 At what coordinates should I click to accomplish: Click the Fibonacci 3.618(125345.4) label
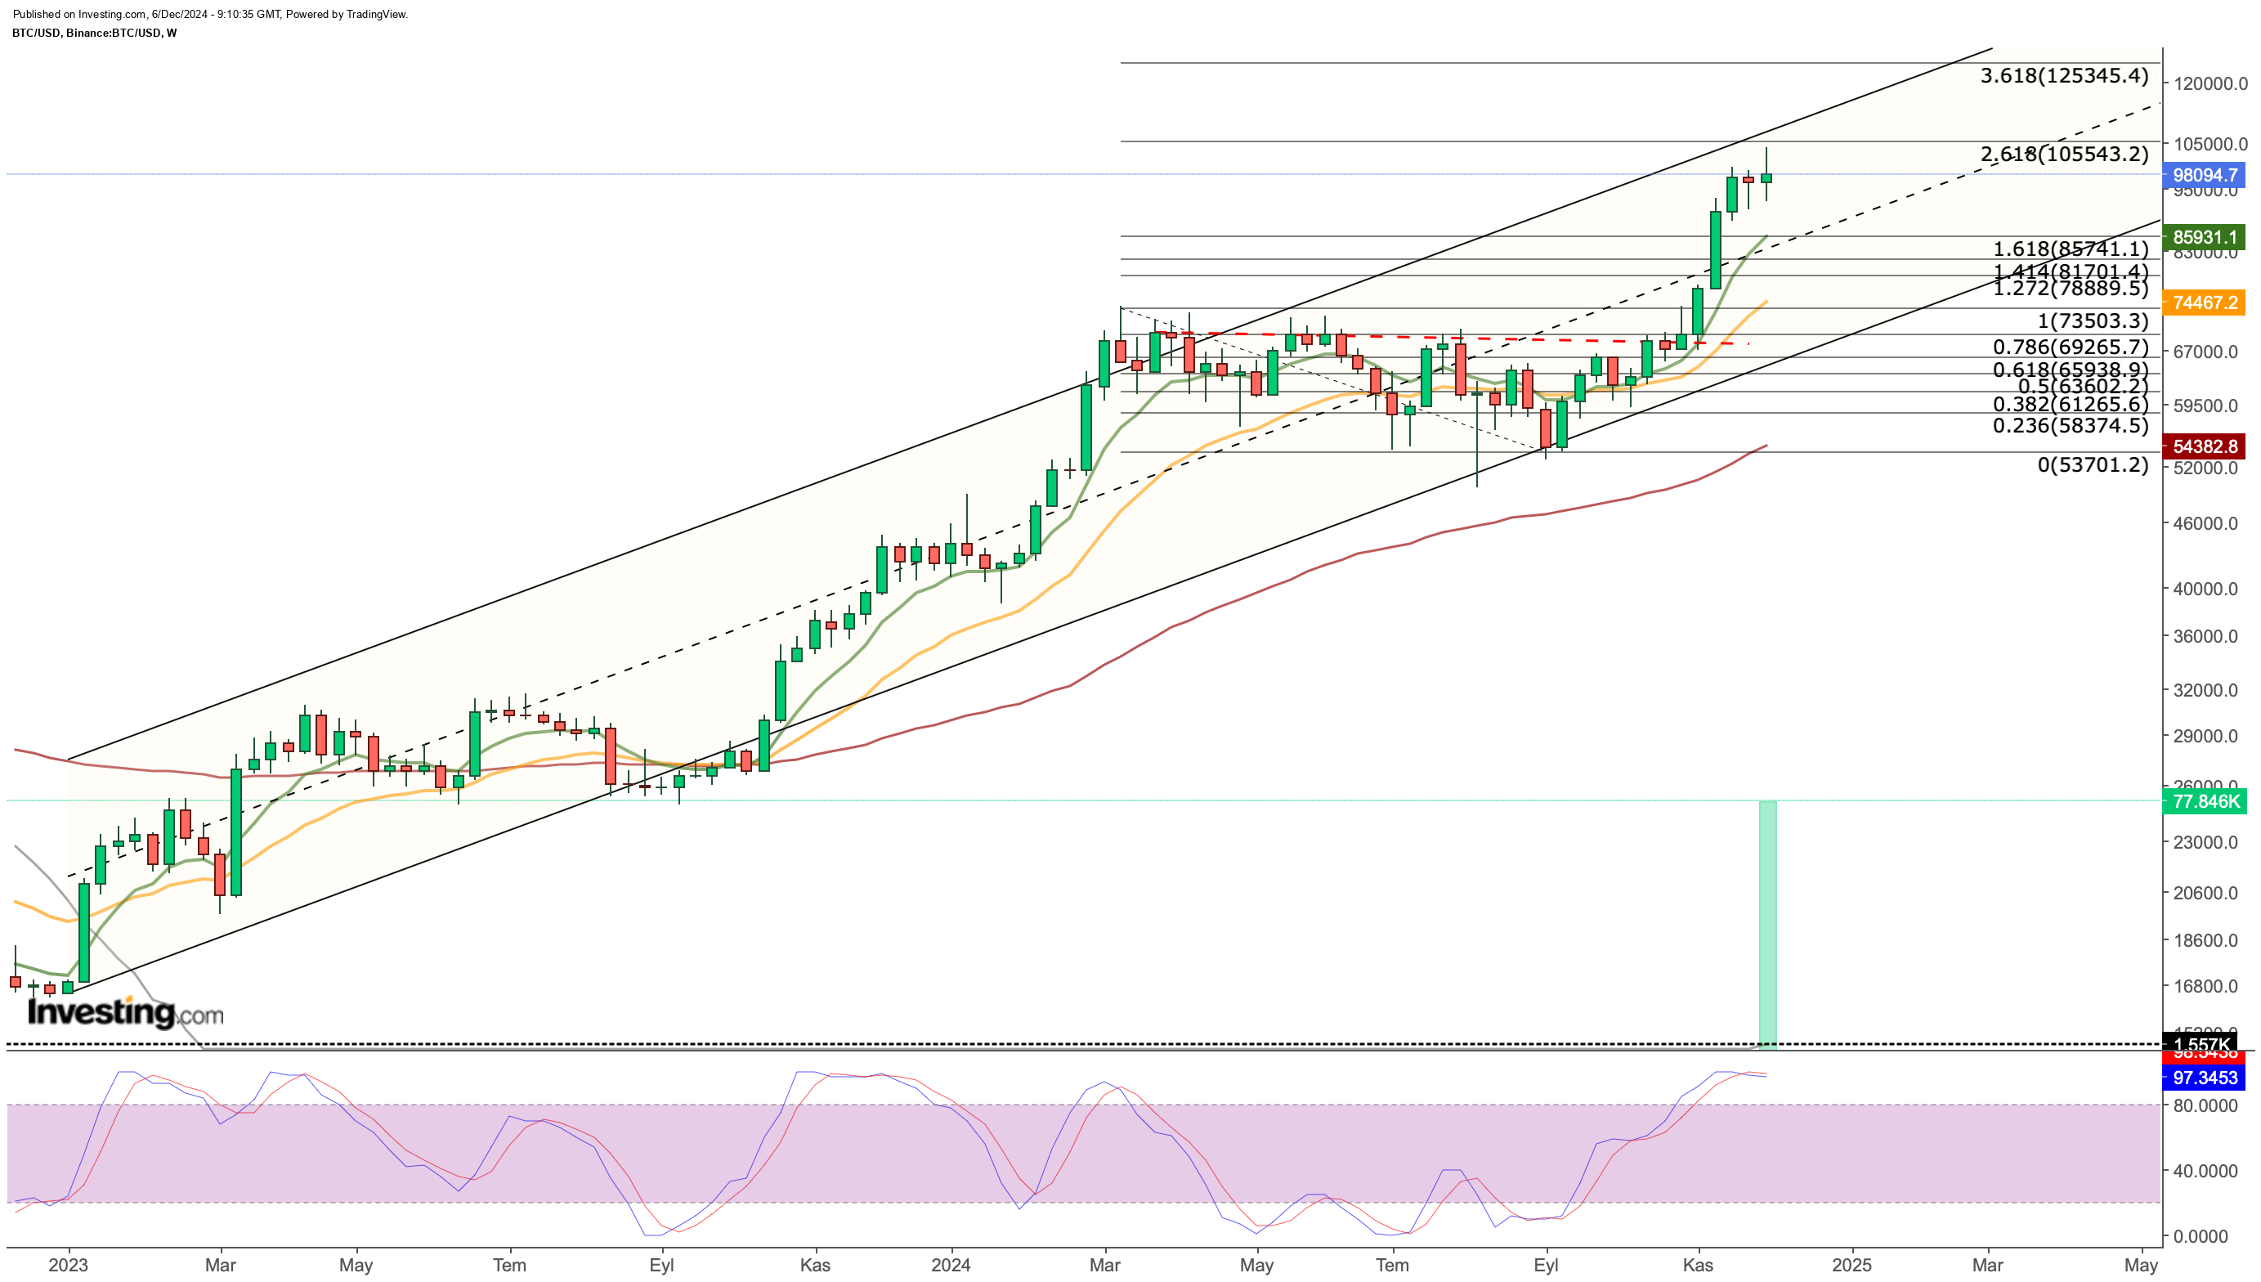(x=2064, y=76)
